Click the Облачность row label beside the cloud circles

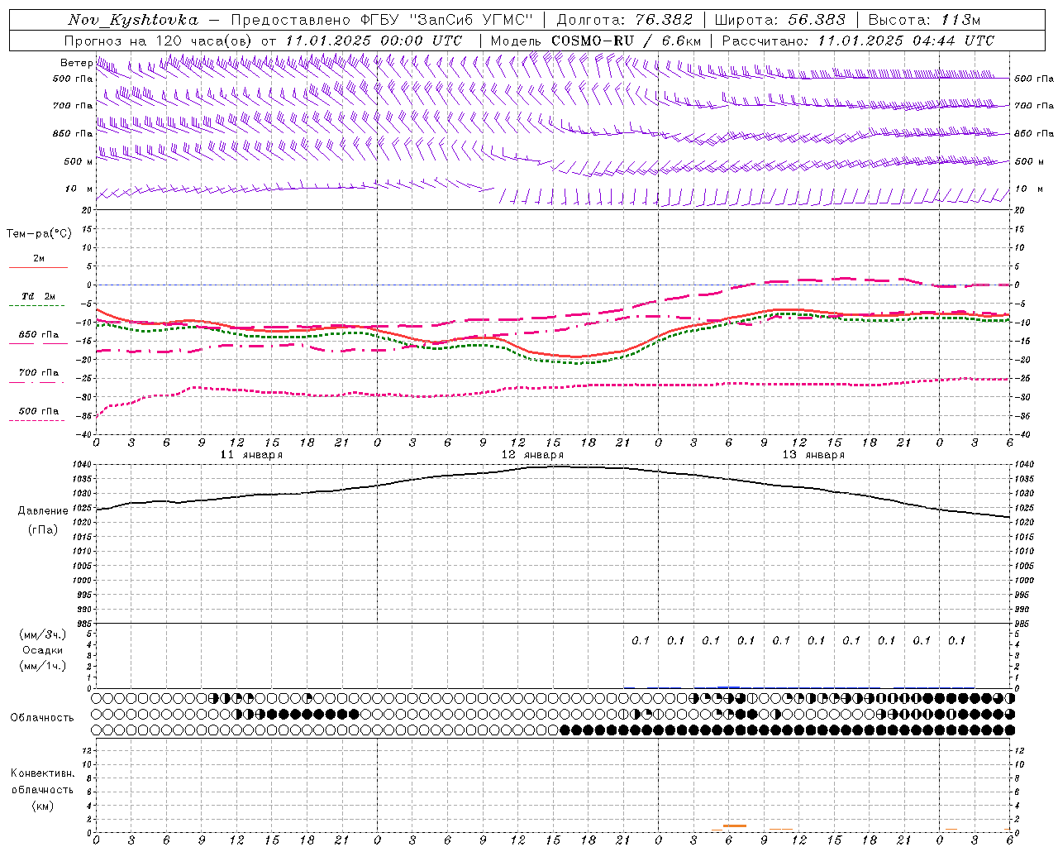tap(42, 717)
